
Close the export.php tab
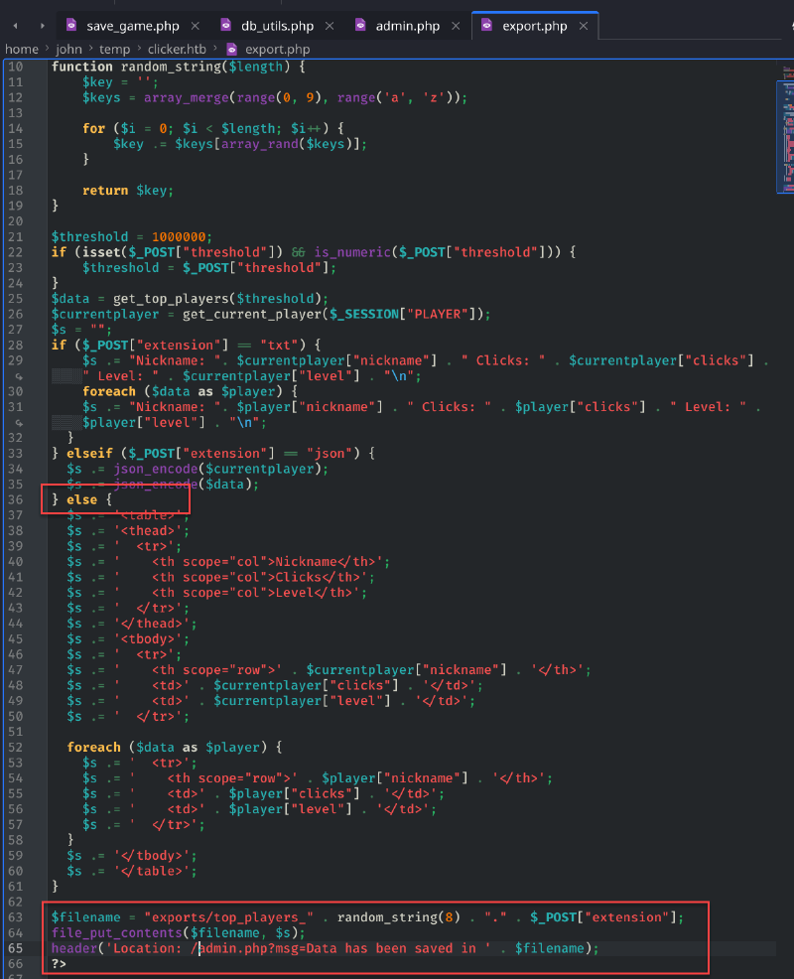tap(584, 26)
